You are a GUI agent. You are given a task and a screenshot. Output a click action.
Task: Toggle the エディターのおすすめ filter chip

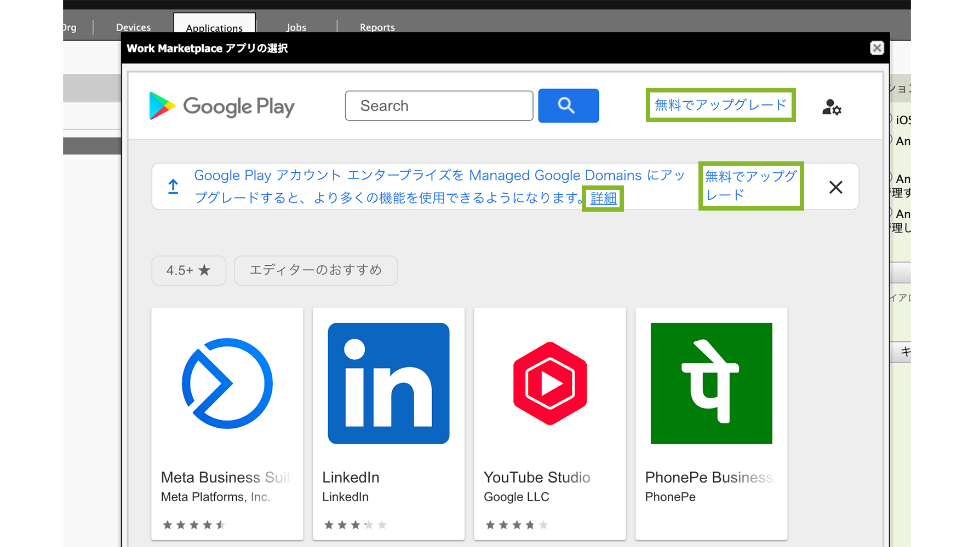[x=316, y=270]
